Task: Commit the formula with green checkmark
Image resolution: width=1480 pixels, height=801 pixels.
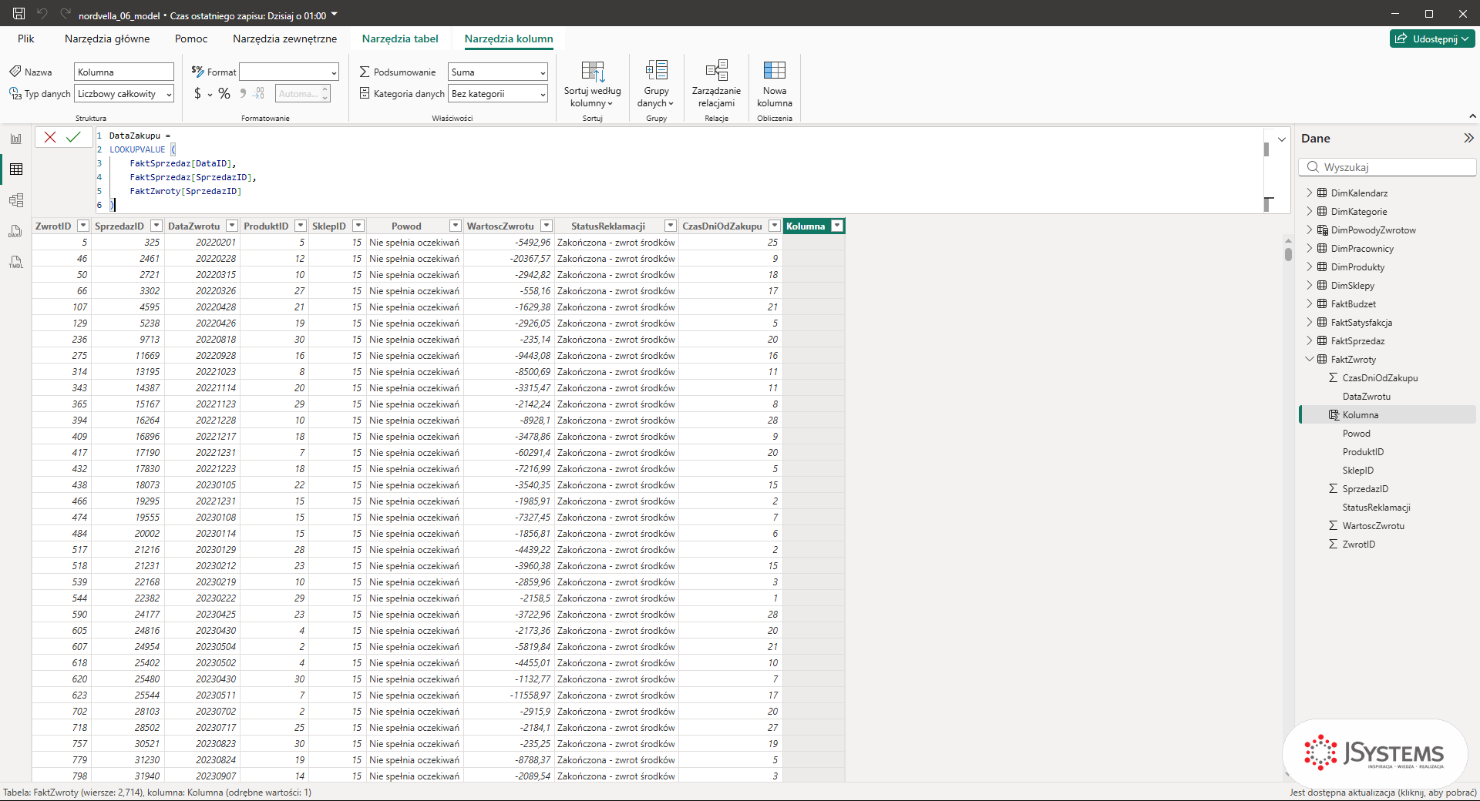Action: [x=73, y=137]
